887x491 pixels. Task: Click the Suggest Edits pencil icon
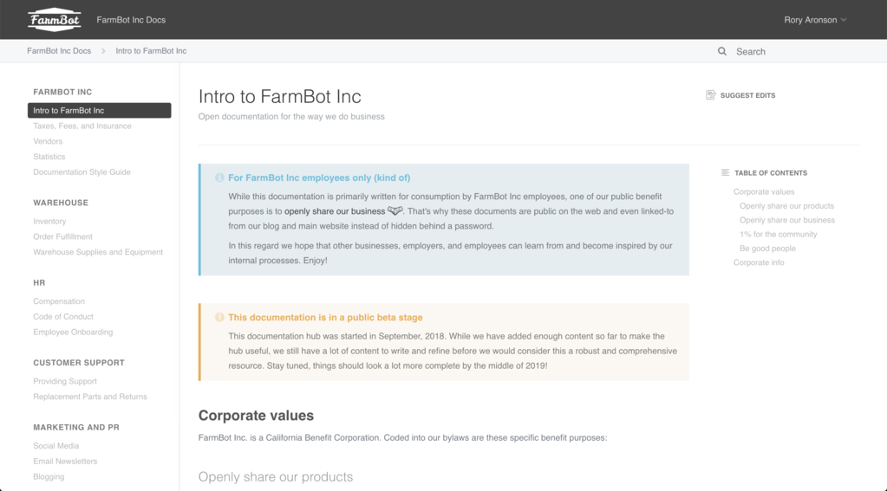[x=711, y=95]
